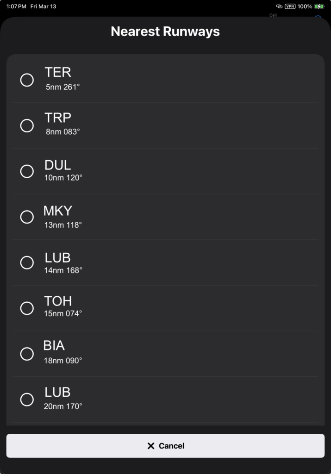Select the TER runway radio button
This screenshot has width=331, height=474.
click(x=27, y=80)
